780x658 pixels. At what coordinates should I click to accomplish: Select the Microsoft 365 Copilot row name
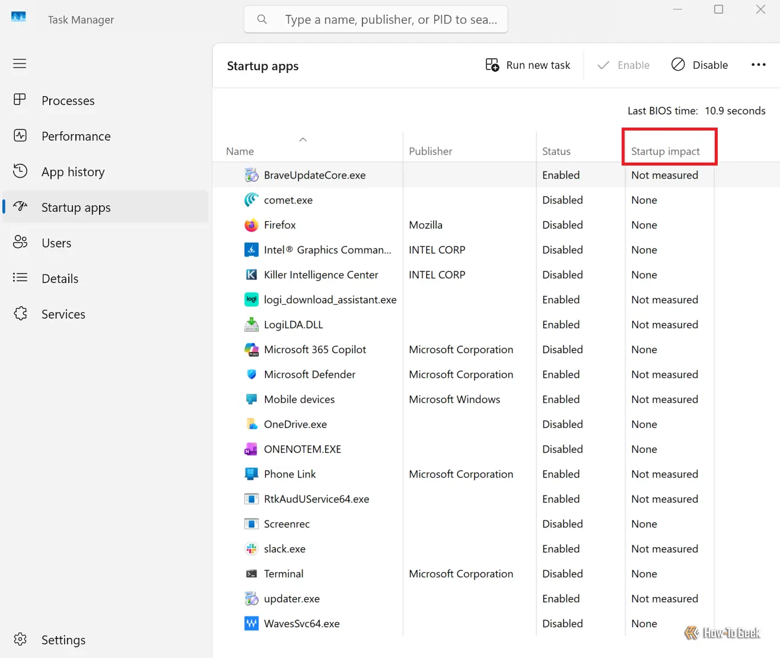315,349
